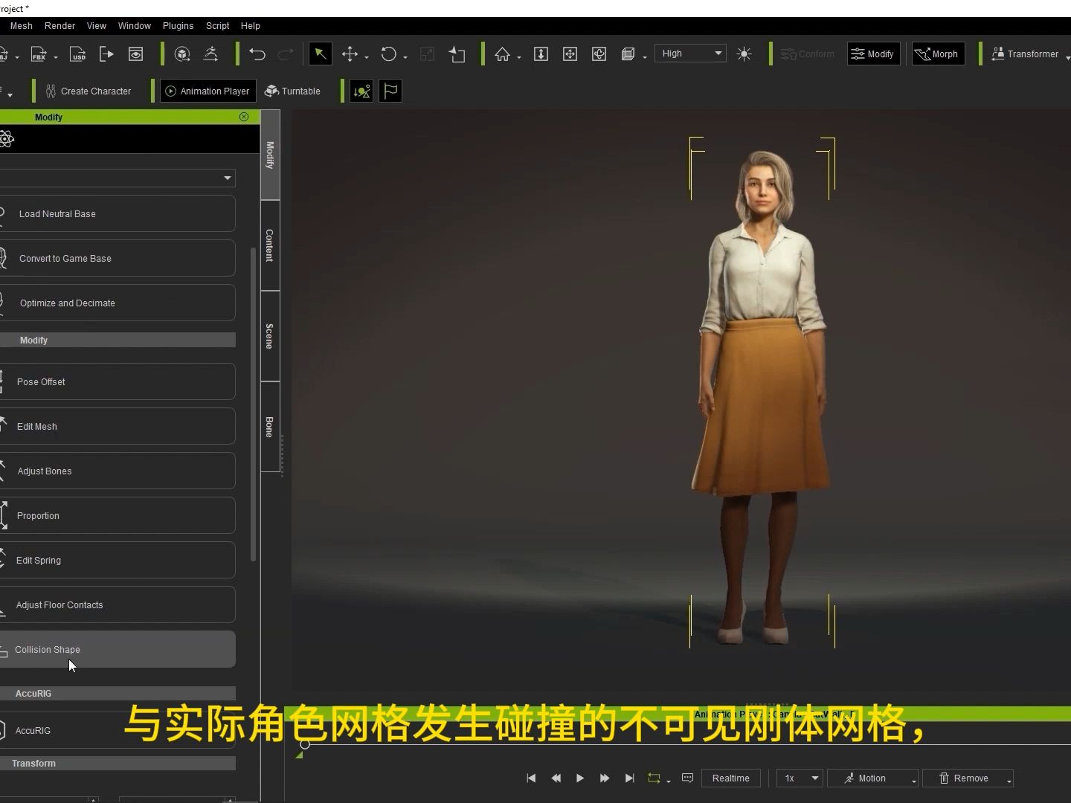1071x803 pixels.
Task: Open the 1x playback speed dropdown
Action: click(x=800, y=778)
